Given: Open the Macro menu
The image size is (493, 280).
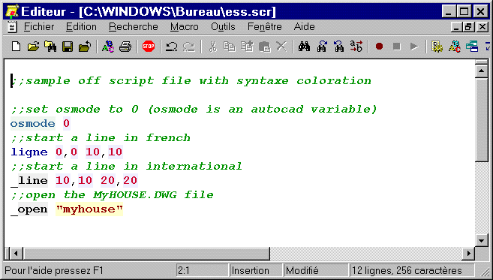Looking at the screenshot, I should coord(185,27).
